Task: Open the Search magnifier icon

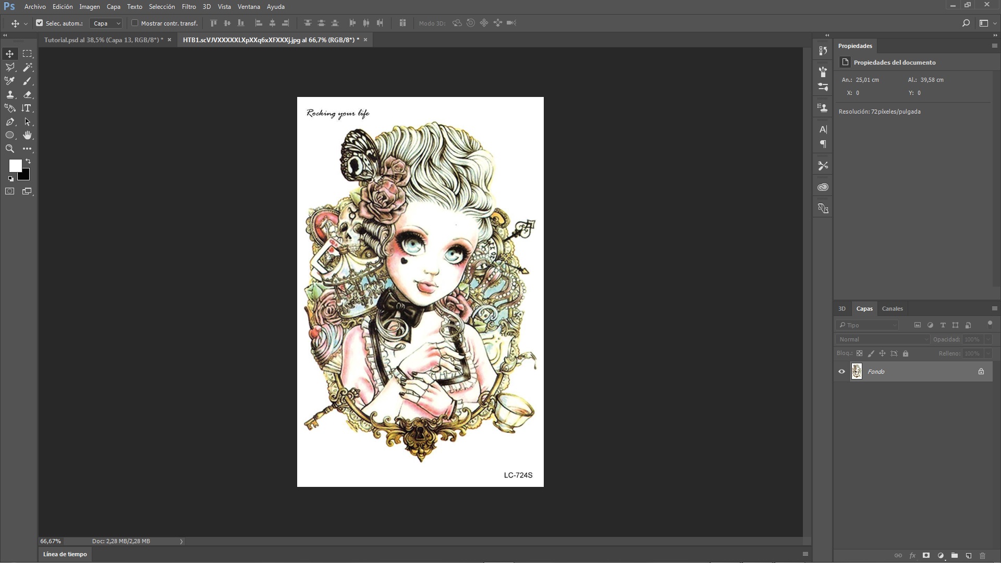Action: (966, 23)
